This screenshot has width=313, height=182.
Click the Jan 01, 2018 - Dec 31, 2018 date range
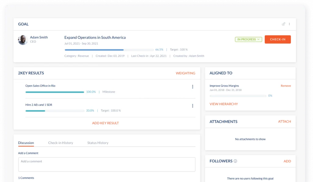(x=226, y=90)
